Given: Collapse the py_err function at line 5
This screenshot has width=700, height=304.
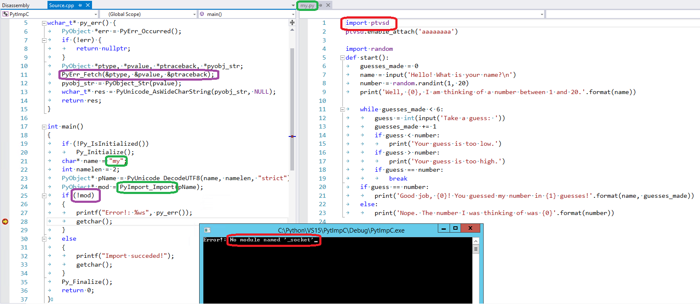Looking at the screenshot, I should coord(44,23).
